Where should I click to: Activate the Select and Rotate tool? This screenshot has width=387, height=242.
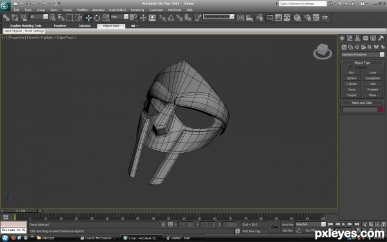[97, 17]
